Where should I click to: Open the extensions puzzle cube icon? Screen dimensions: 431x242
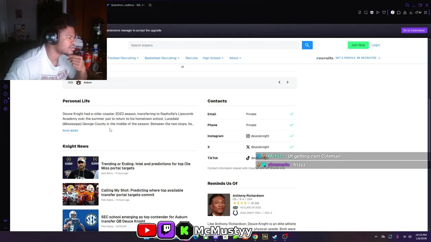point(399,12)
